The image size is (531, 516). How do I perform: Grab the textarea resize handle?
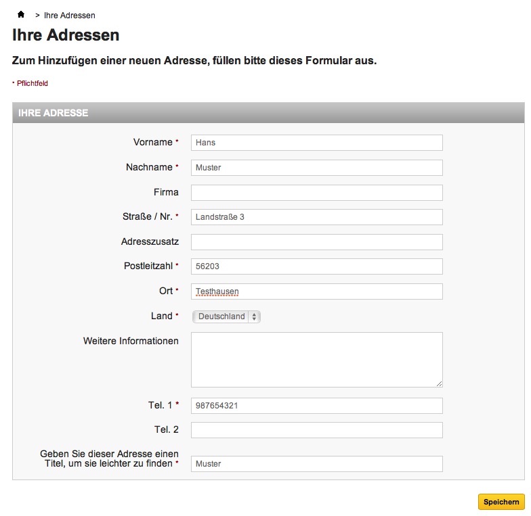tap(439, 383)
